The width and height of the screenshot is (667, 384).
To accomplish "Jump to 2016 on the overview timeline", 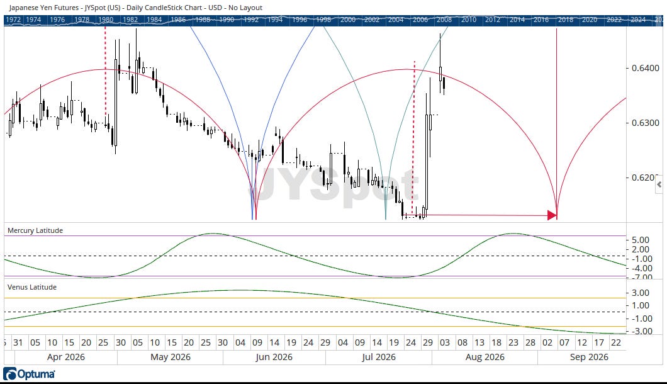I will [x=541, y=20].
